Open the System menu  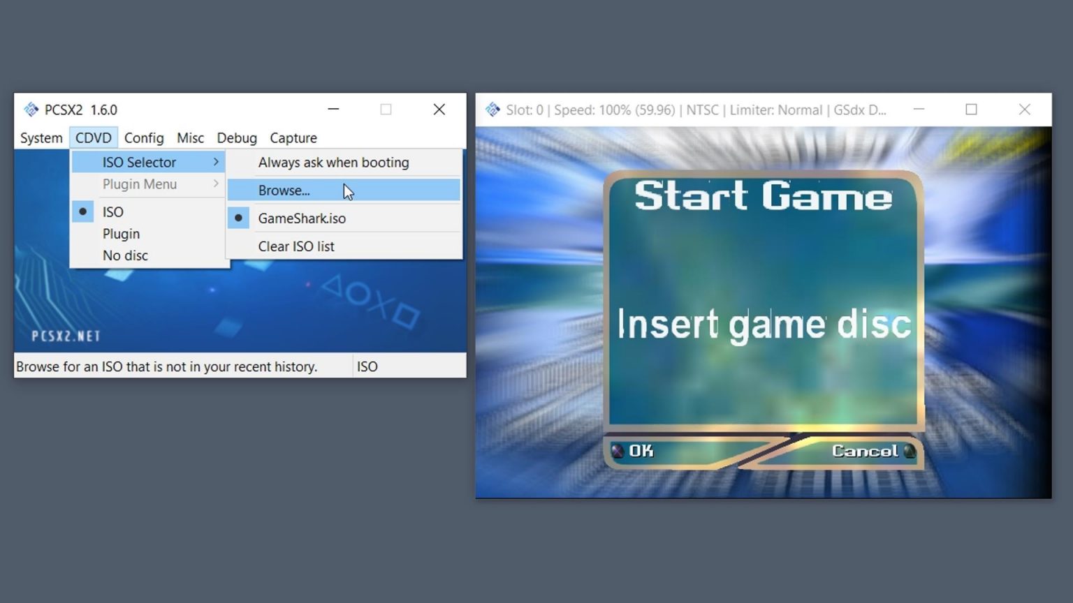(40, 137)
